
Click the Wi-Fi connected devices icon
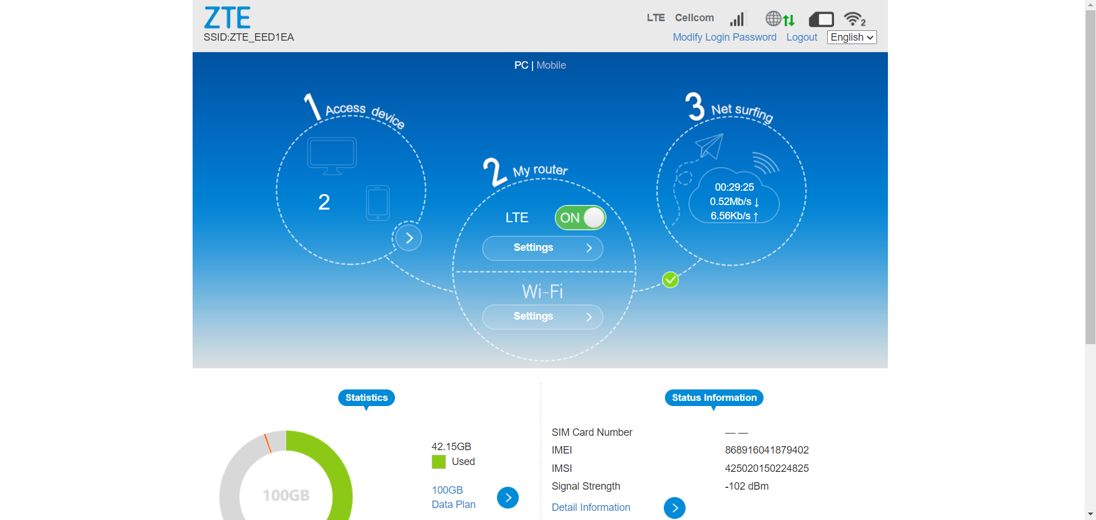855,19
